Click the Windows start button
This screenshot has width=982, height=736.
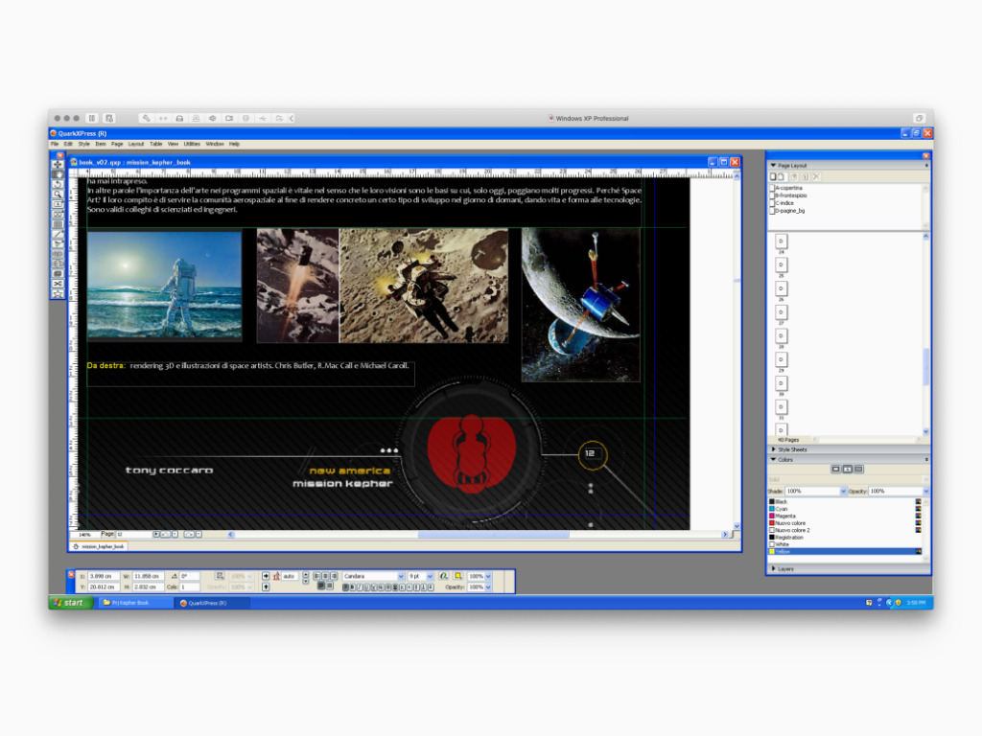tap(71, 603)
